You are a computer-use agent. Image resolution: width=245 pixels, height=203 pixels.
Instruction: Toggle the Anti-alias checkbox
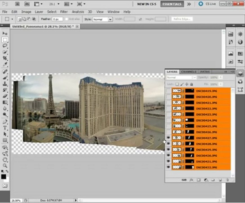66,19
